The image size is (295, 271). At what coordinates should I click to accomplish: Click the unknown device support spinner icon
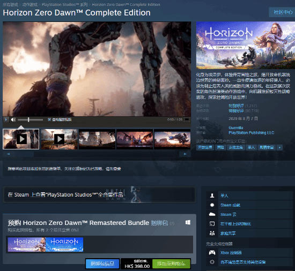(x=212, y=262)
